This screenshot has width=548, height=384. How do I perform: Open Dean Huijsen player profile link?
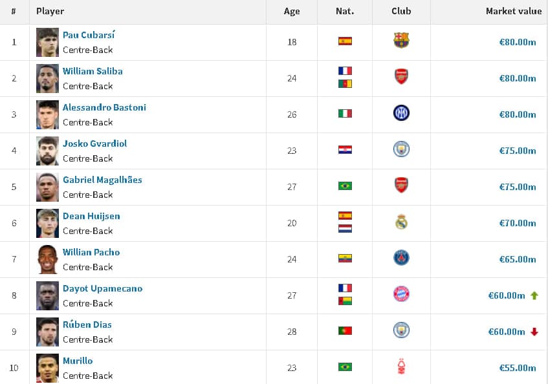click(x=91, y=216)
